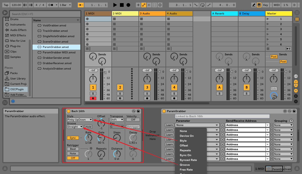Toggle the Sync button in Bach 16th
Screen dimensions: 302x174
point(73,138)
